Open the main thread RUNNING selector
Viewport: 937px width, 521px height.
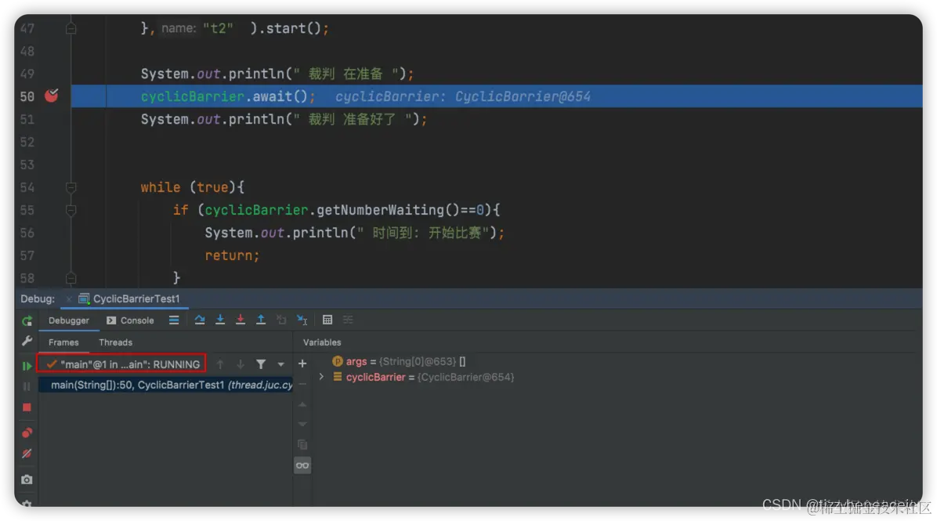pos(122,364)
